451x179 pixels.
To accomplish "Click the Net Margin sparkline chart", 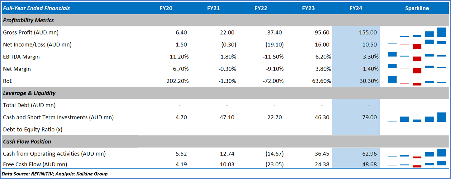I will pos(417,69).
